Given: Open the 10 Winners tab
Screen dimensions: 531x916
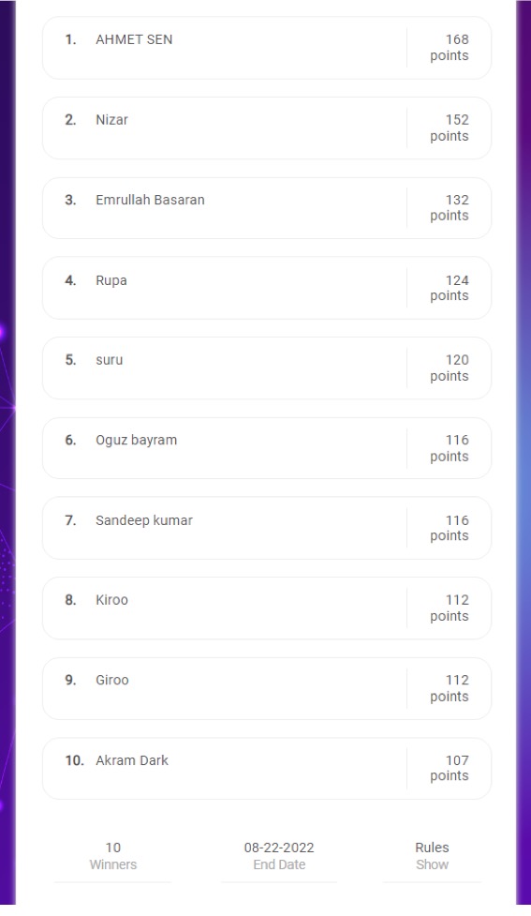Looking at the screenshot, I should pyautogui.click(x=113, y=856).
